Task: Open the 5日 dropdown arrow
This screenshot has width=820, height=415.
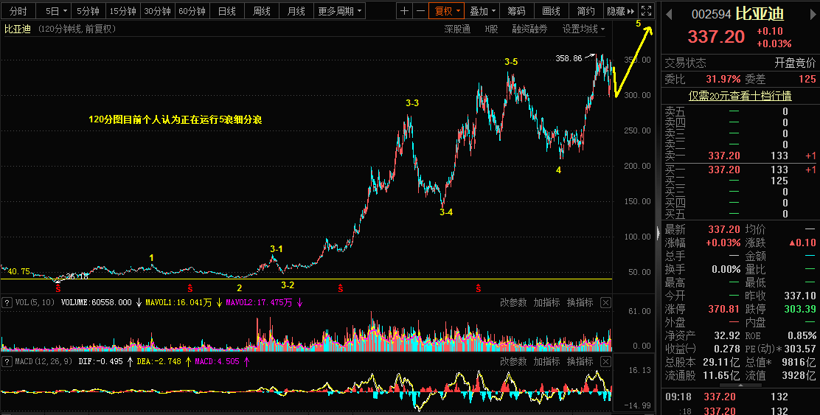Action: 65,11
